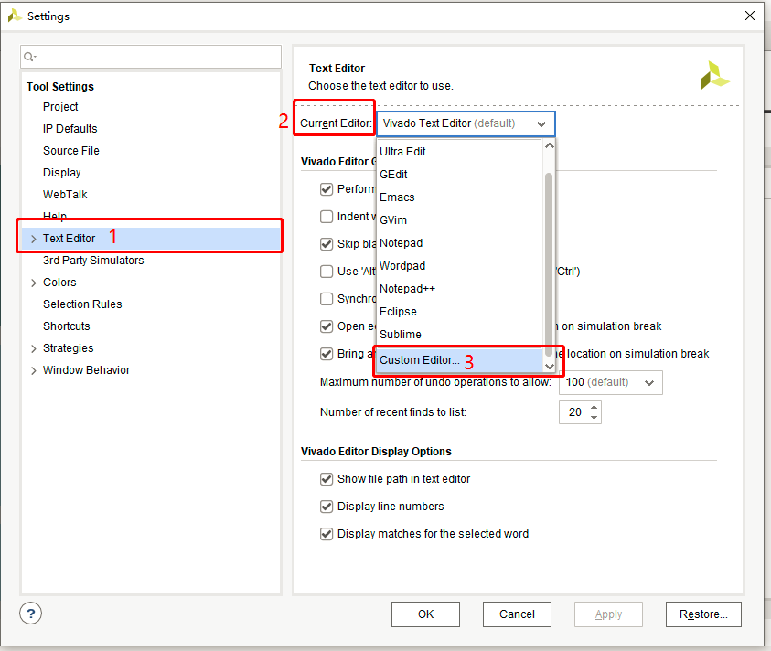Image resolution: width=771 pixels, height=651 pixels.
Task: Click the OK button
Action: click(426, 614)
